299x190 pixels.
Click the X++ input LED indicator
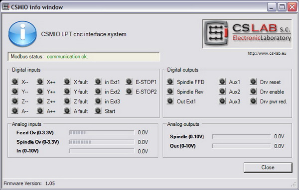coord(40,82)
